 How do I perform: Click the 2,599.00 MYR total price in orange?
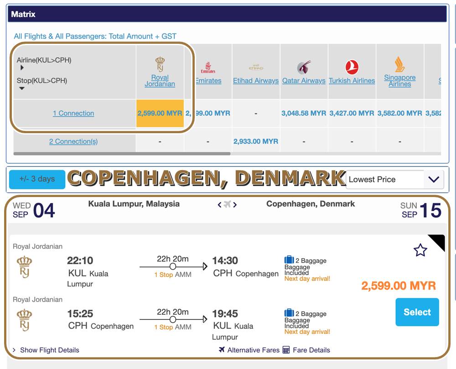(399, 286)
